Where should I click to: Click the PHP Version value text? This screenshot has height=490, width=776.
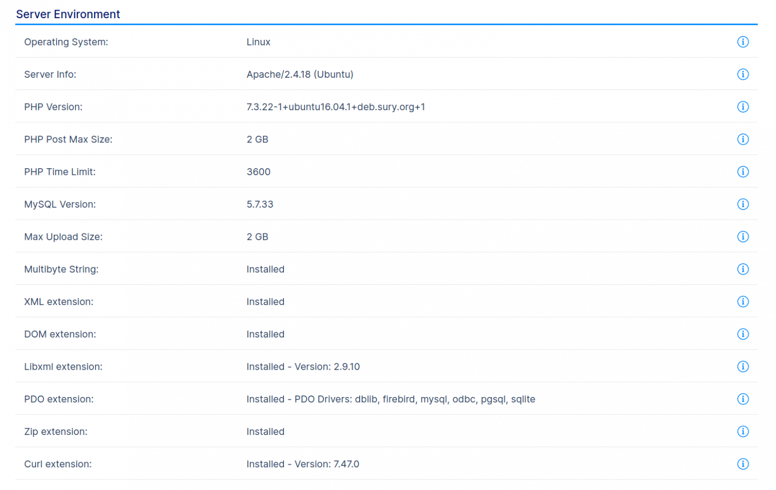click(335, 107)
